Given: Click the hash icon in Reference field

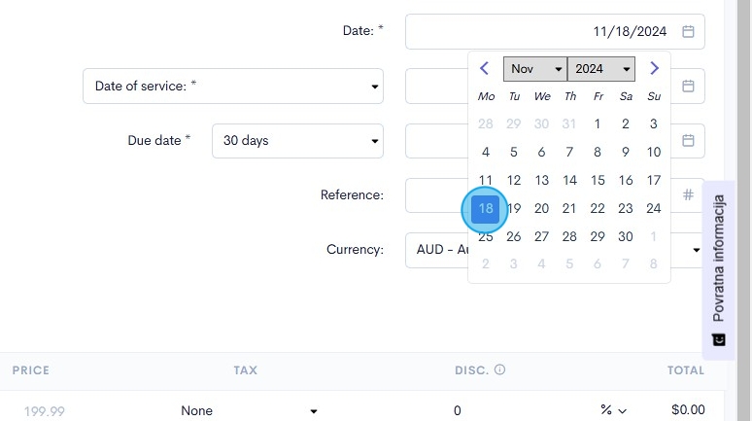Looking at the screenshot, I should (x=688, y=194).
